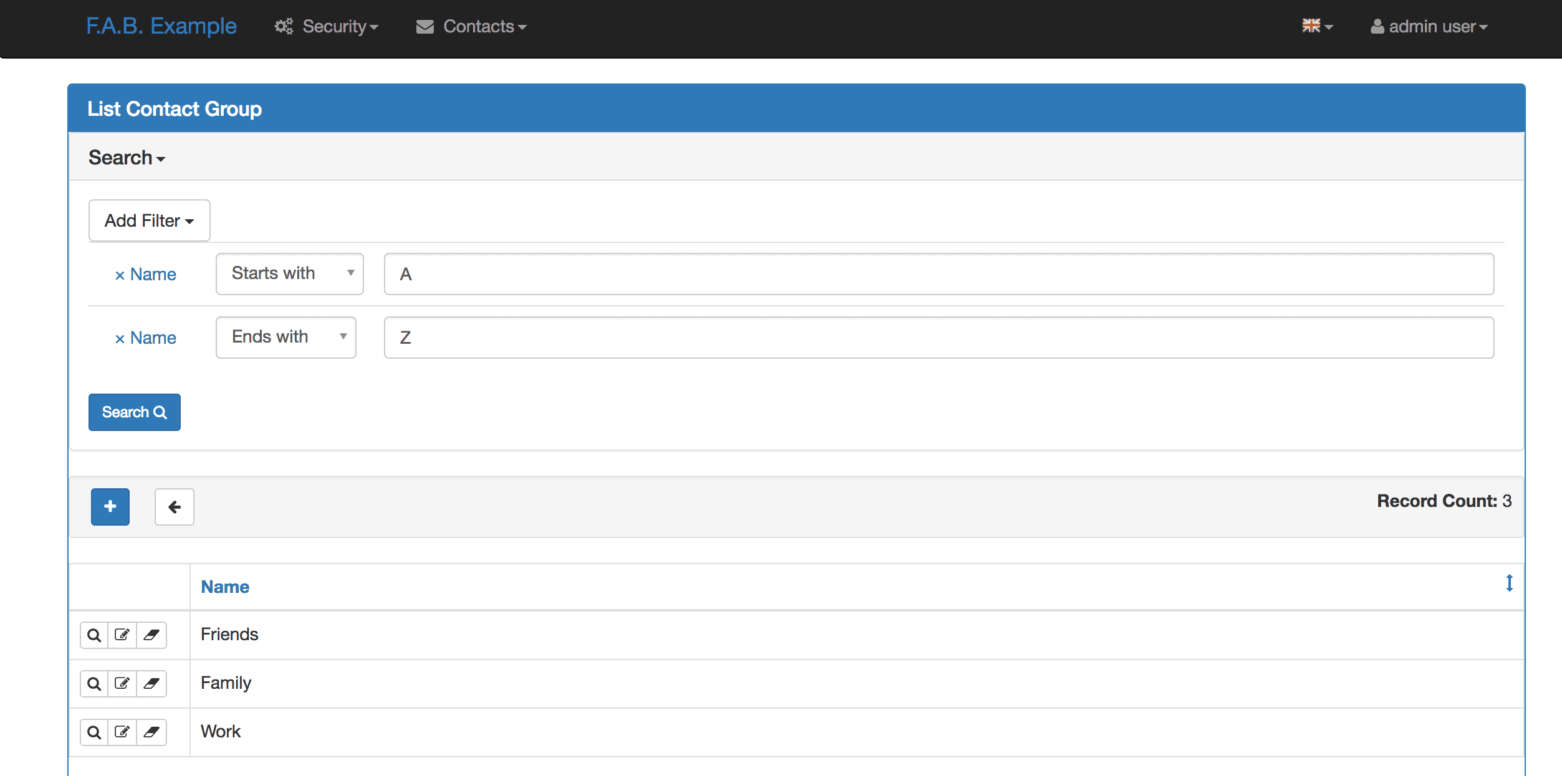The height and width of the screenshot is (776, 1562).
Task: Open the magnifier view for Friends record
Action: [x=94, y=635]
